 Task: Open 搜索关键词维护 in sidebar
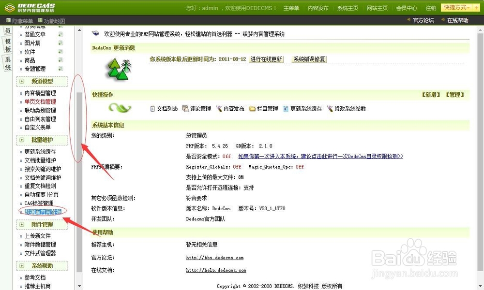(43, 169)
